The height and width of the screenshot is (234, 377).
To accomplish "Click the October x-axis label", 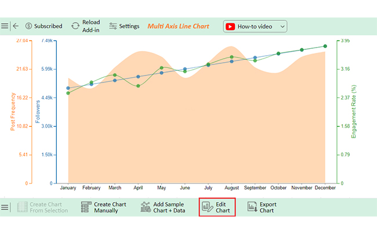I will click(278, 188).
